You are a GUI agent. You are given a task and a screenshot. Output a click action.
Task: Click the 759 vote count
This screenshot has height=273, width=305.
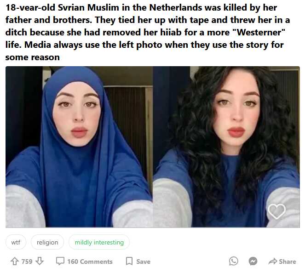click(x=27, y=262)
